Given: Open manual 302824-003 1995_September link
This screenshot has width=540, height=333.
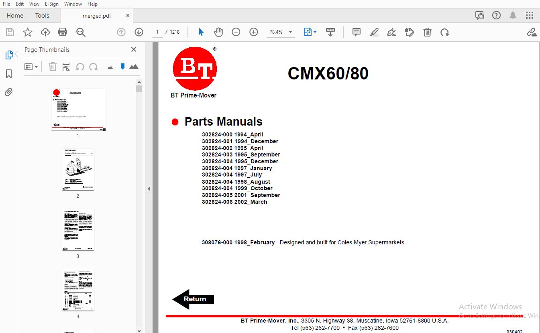Looking at the screenshot, I should pos(241,154).
